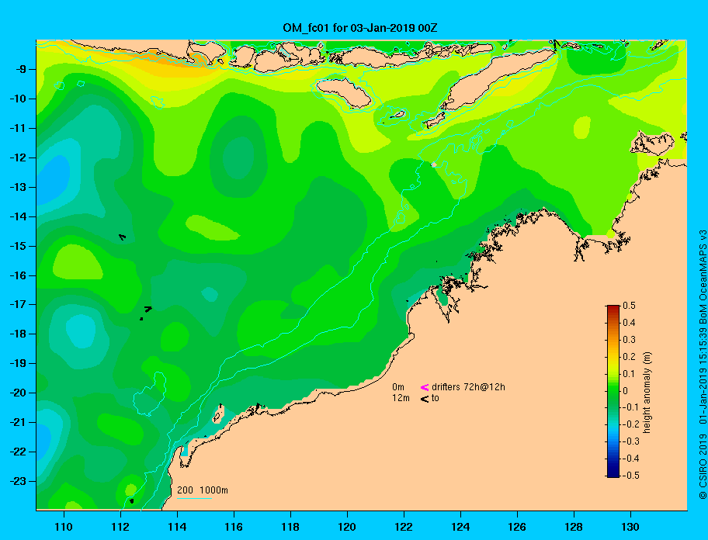This screenshot has height=540, width=708.
Task: Click the colorbar tick label '-0.2'
Action: coord(631,424)
